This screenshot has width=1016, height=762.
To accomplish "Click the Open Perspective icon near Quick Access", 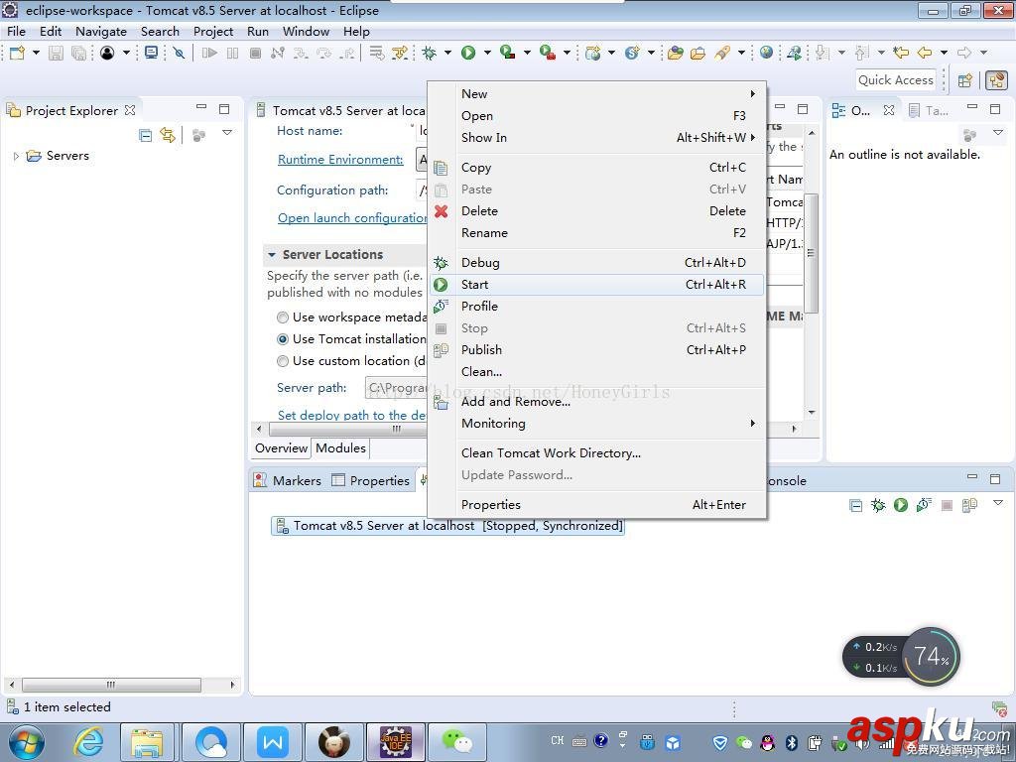I will pyautogui.click(x=964, y=80).
